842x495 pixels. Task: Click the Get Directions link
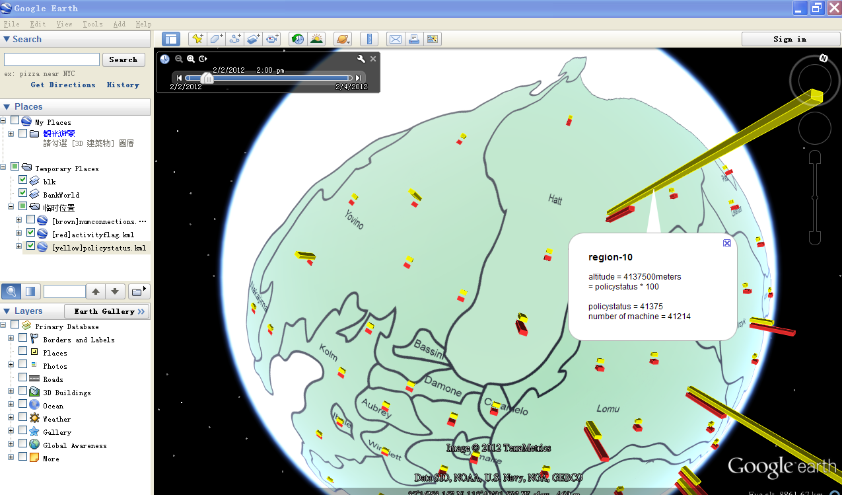click(63, 85)
